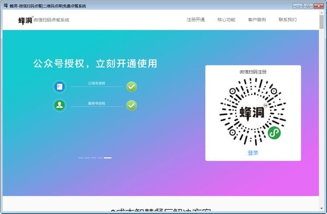
Task: Minimize the 蜂洞 window
Action: [298, 6]
